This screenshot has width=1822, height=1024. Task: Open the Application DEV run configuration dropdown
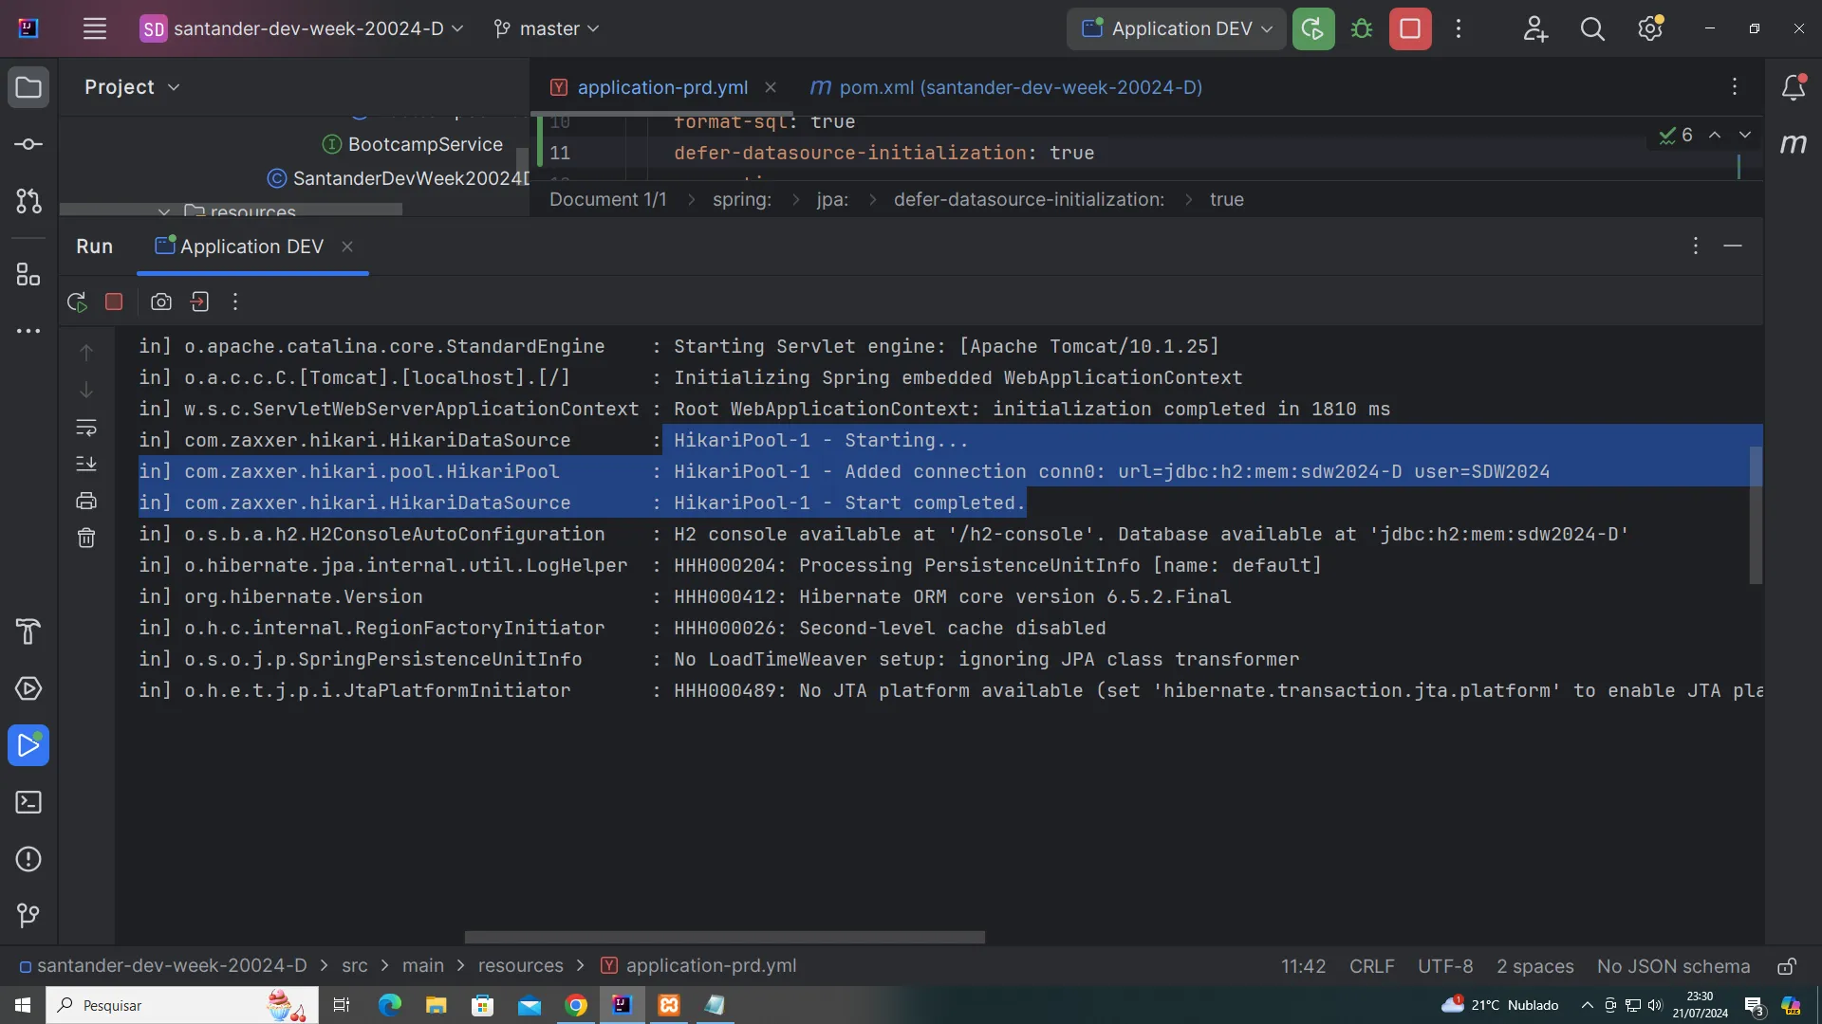click(1177, 28)
